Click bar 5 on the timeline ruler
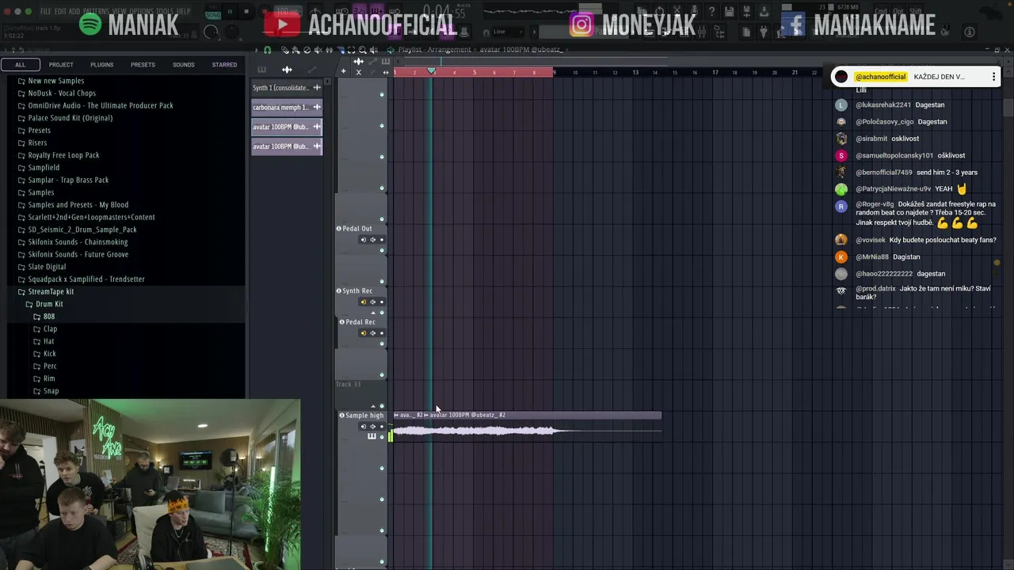 coord(475,72)
